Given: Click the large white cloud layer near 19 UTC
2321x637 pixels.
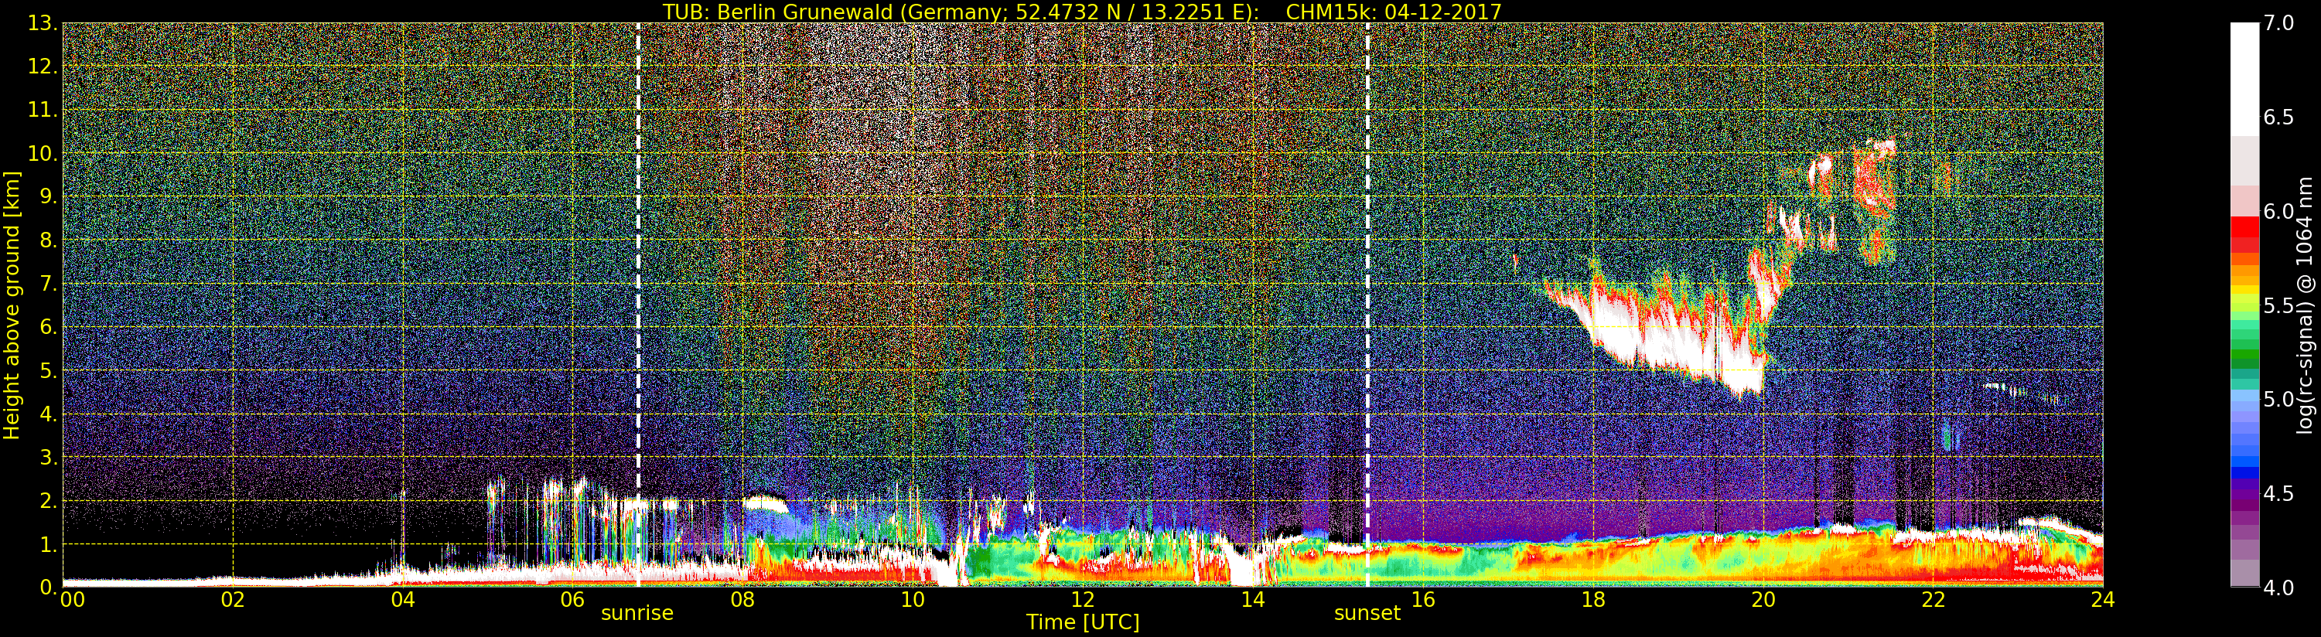Looking at the screenshot, I should tap(1667, 342).
